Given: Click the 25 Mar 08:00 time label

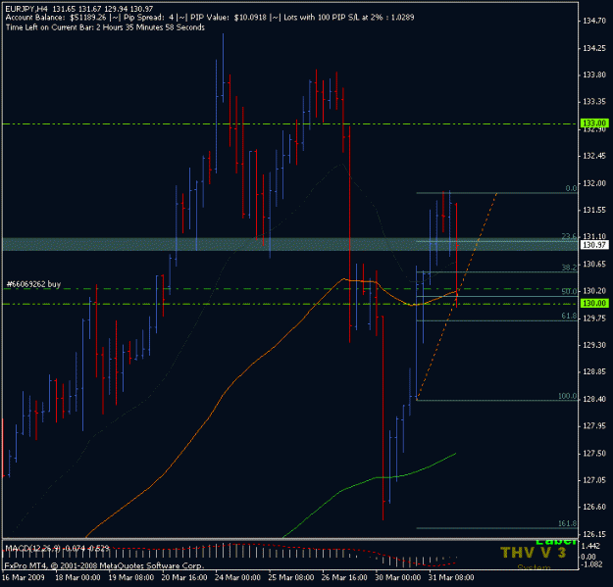Looking at the screenshot, I should pyautogui.click(x=291, y=577).
